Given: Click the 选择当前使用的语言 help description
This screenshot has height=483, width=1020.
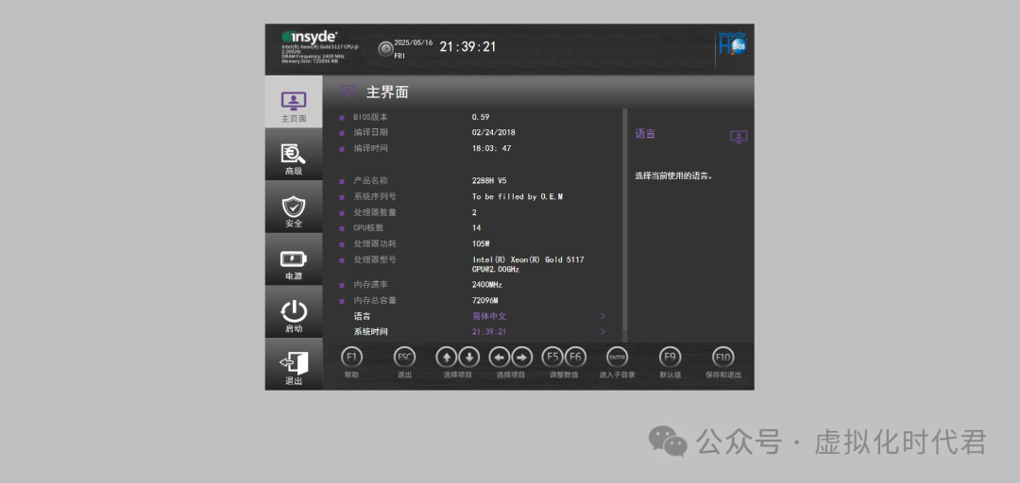Looking at the screenshot, I should point(674,175).
